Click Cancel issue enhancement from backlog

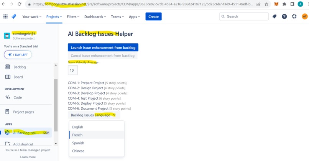103,56
